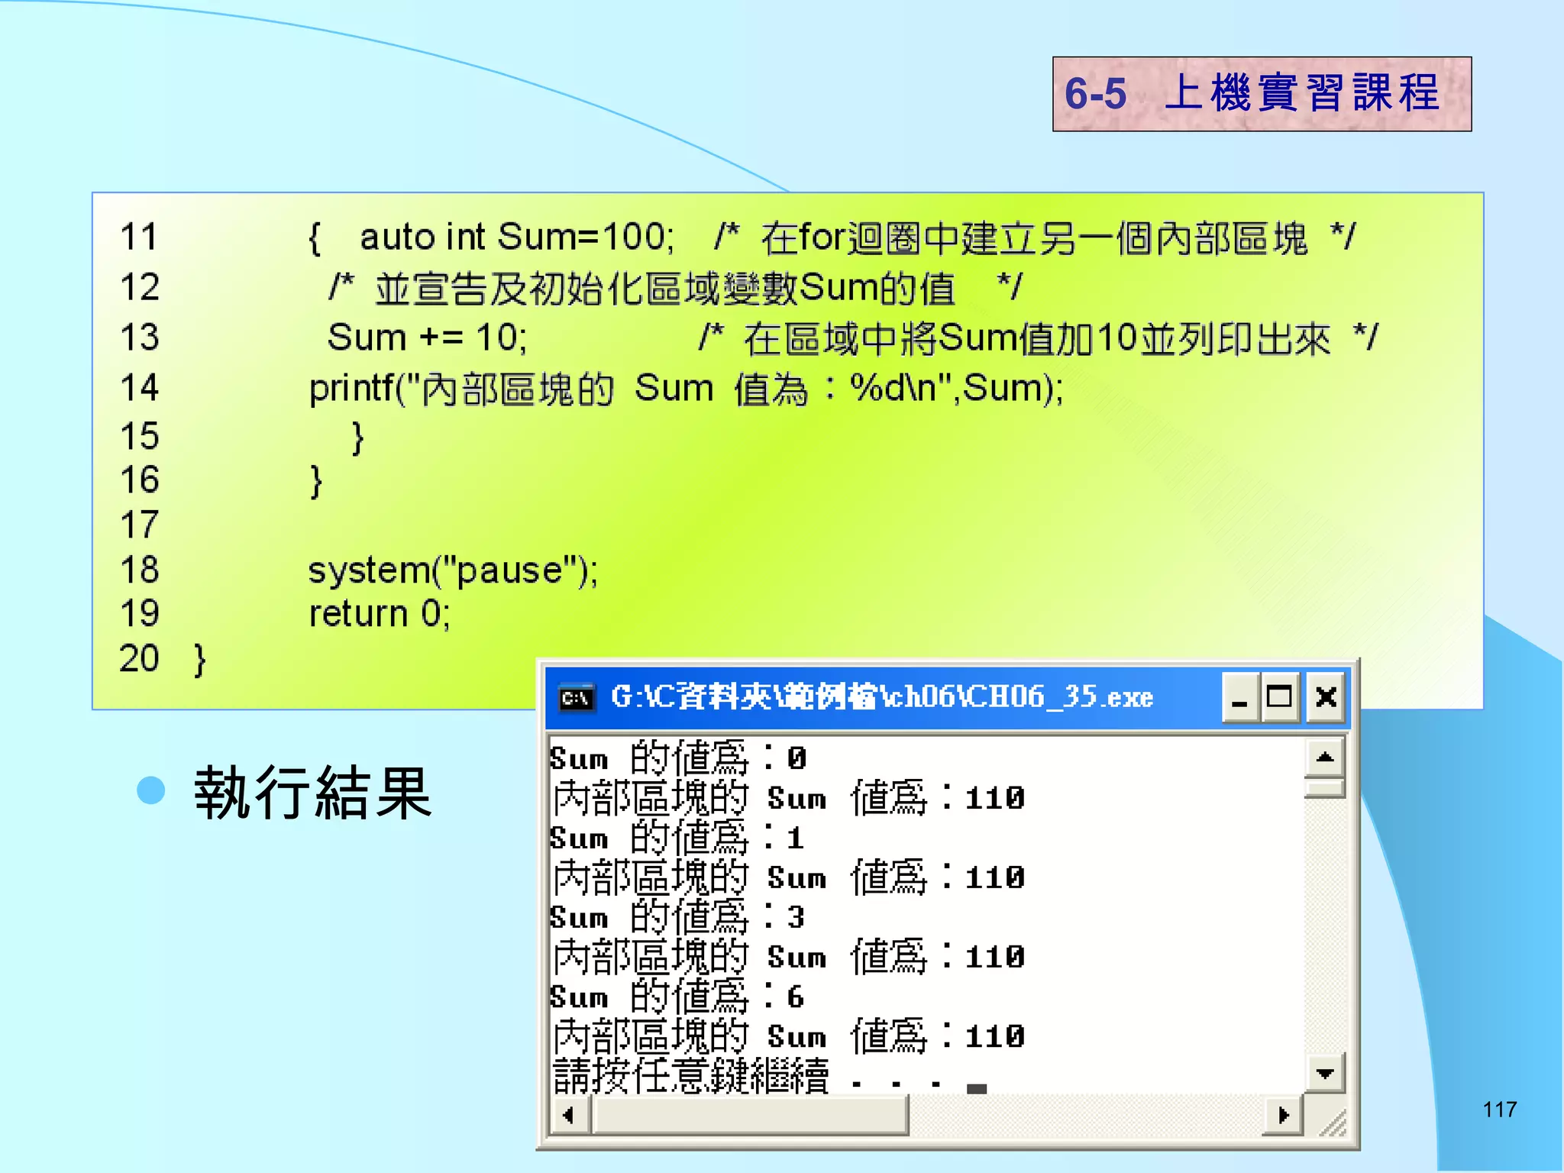Click the console horizontal scrollbar right arrow
This screenshot has height=1173, width=1564.
1284,1115
